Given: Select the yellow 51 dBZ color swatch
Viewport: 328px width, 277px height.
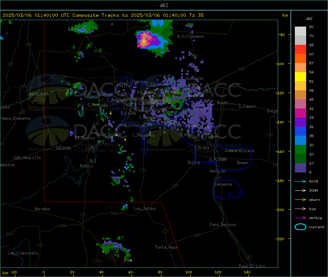Looking at the screenshot, I should coord(300,77).
